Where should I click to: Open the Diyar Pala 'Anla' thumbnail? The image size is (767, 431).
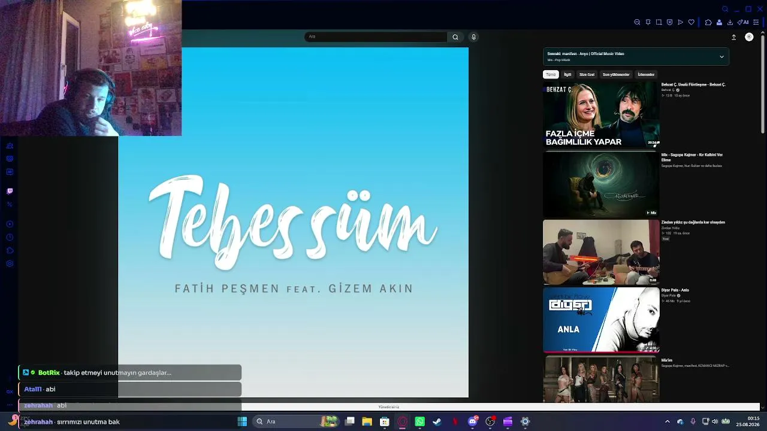tap(601, 320)
